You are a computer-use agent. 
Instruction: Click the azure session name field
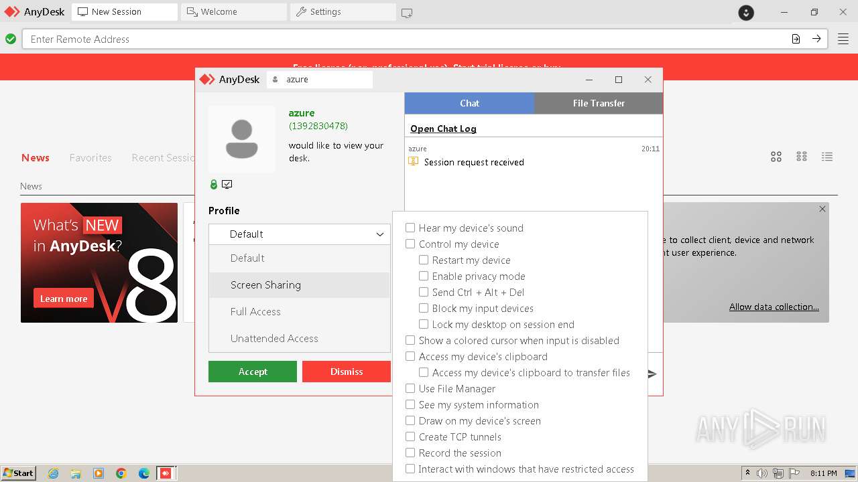point(320,79)
